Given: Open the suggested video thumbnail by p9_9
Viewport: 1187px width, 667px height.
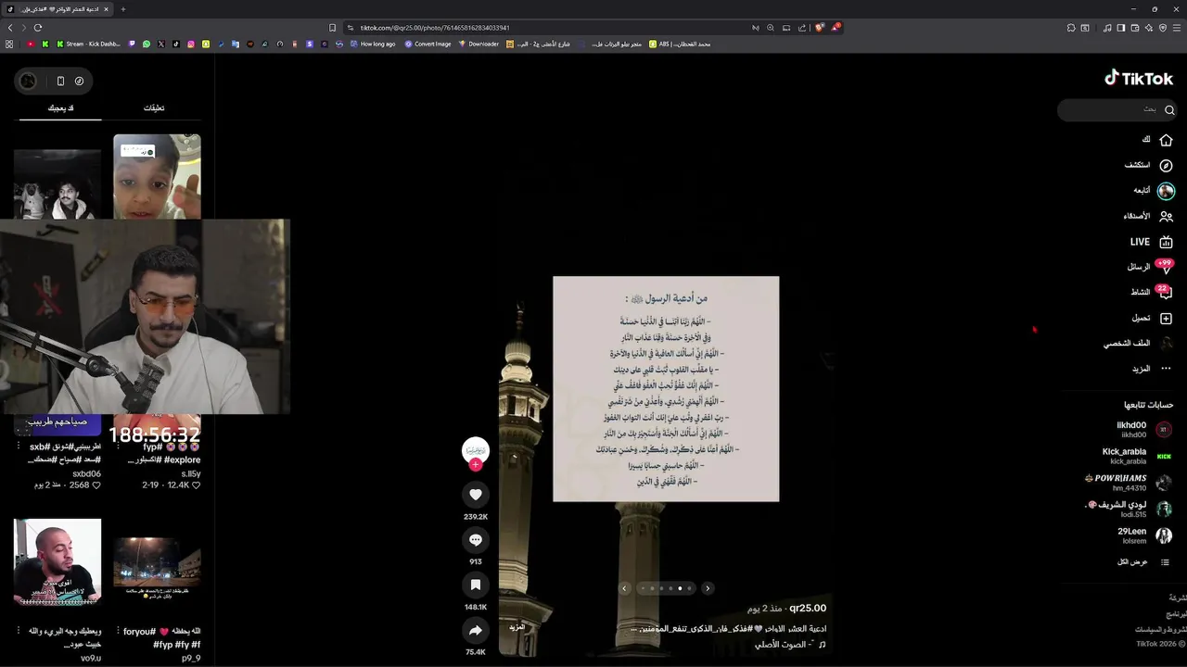Looking at the screenshot, I should 157,563.
